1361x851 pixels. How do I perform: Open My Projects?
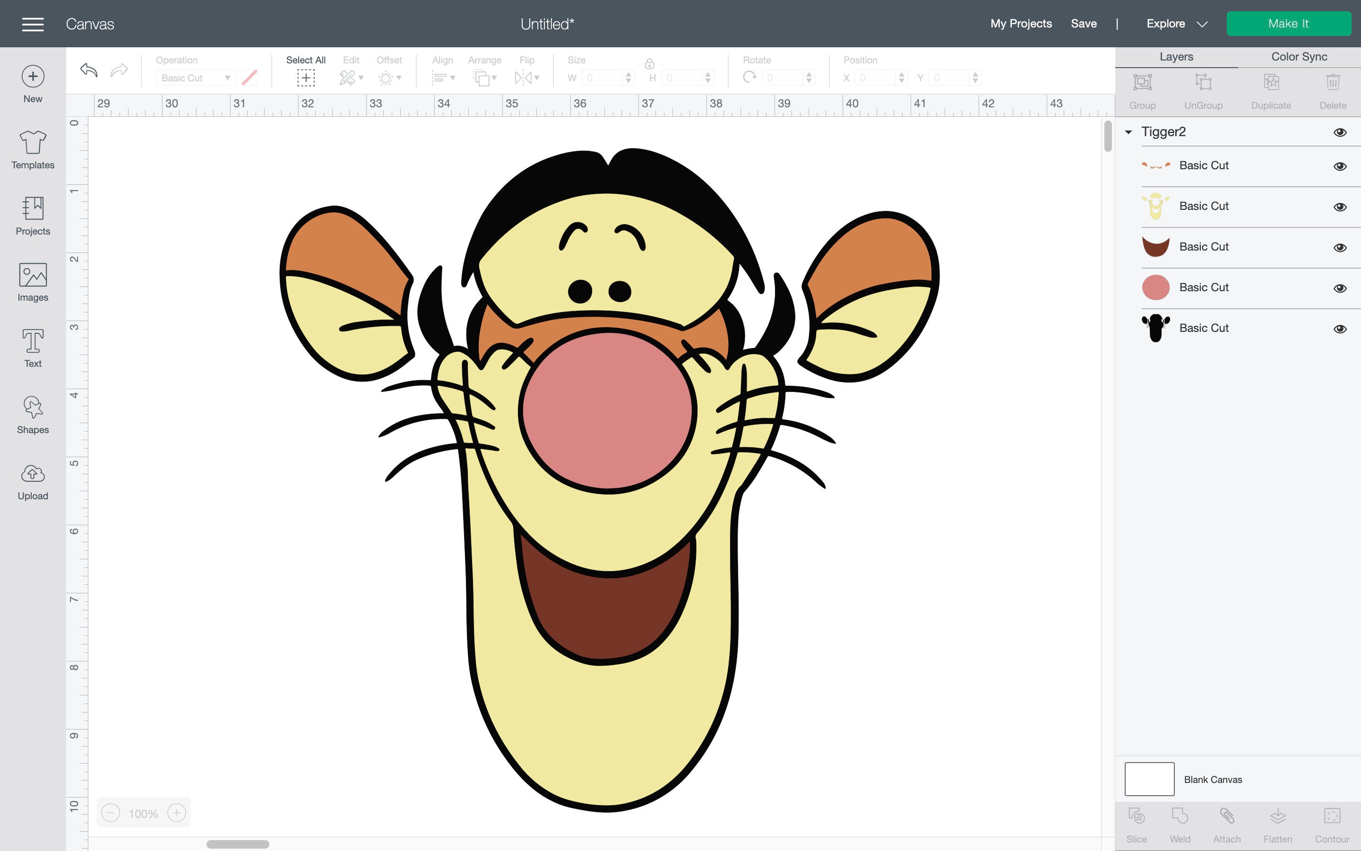1021,24
